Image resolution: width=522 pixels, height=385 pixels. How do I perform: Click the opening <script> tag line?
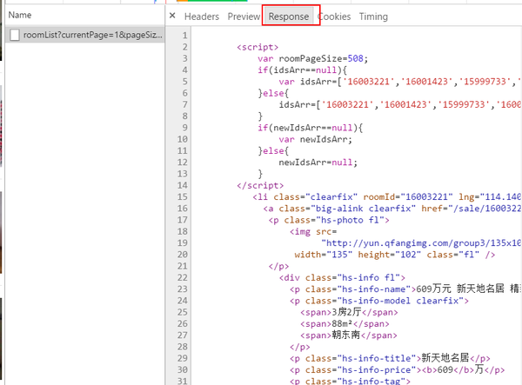pyautogui.click(x=258, y=47)
